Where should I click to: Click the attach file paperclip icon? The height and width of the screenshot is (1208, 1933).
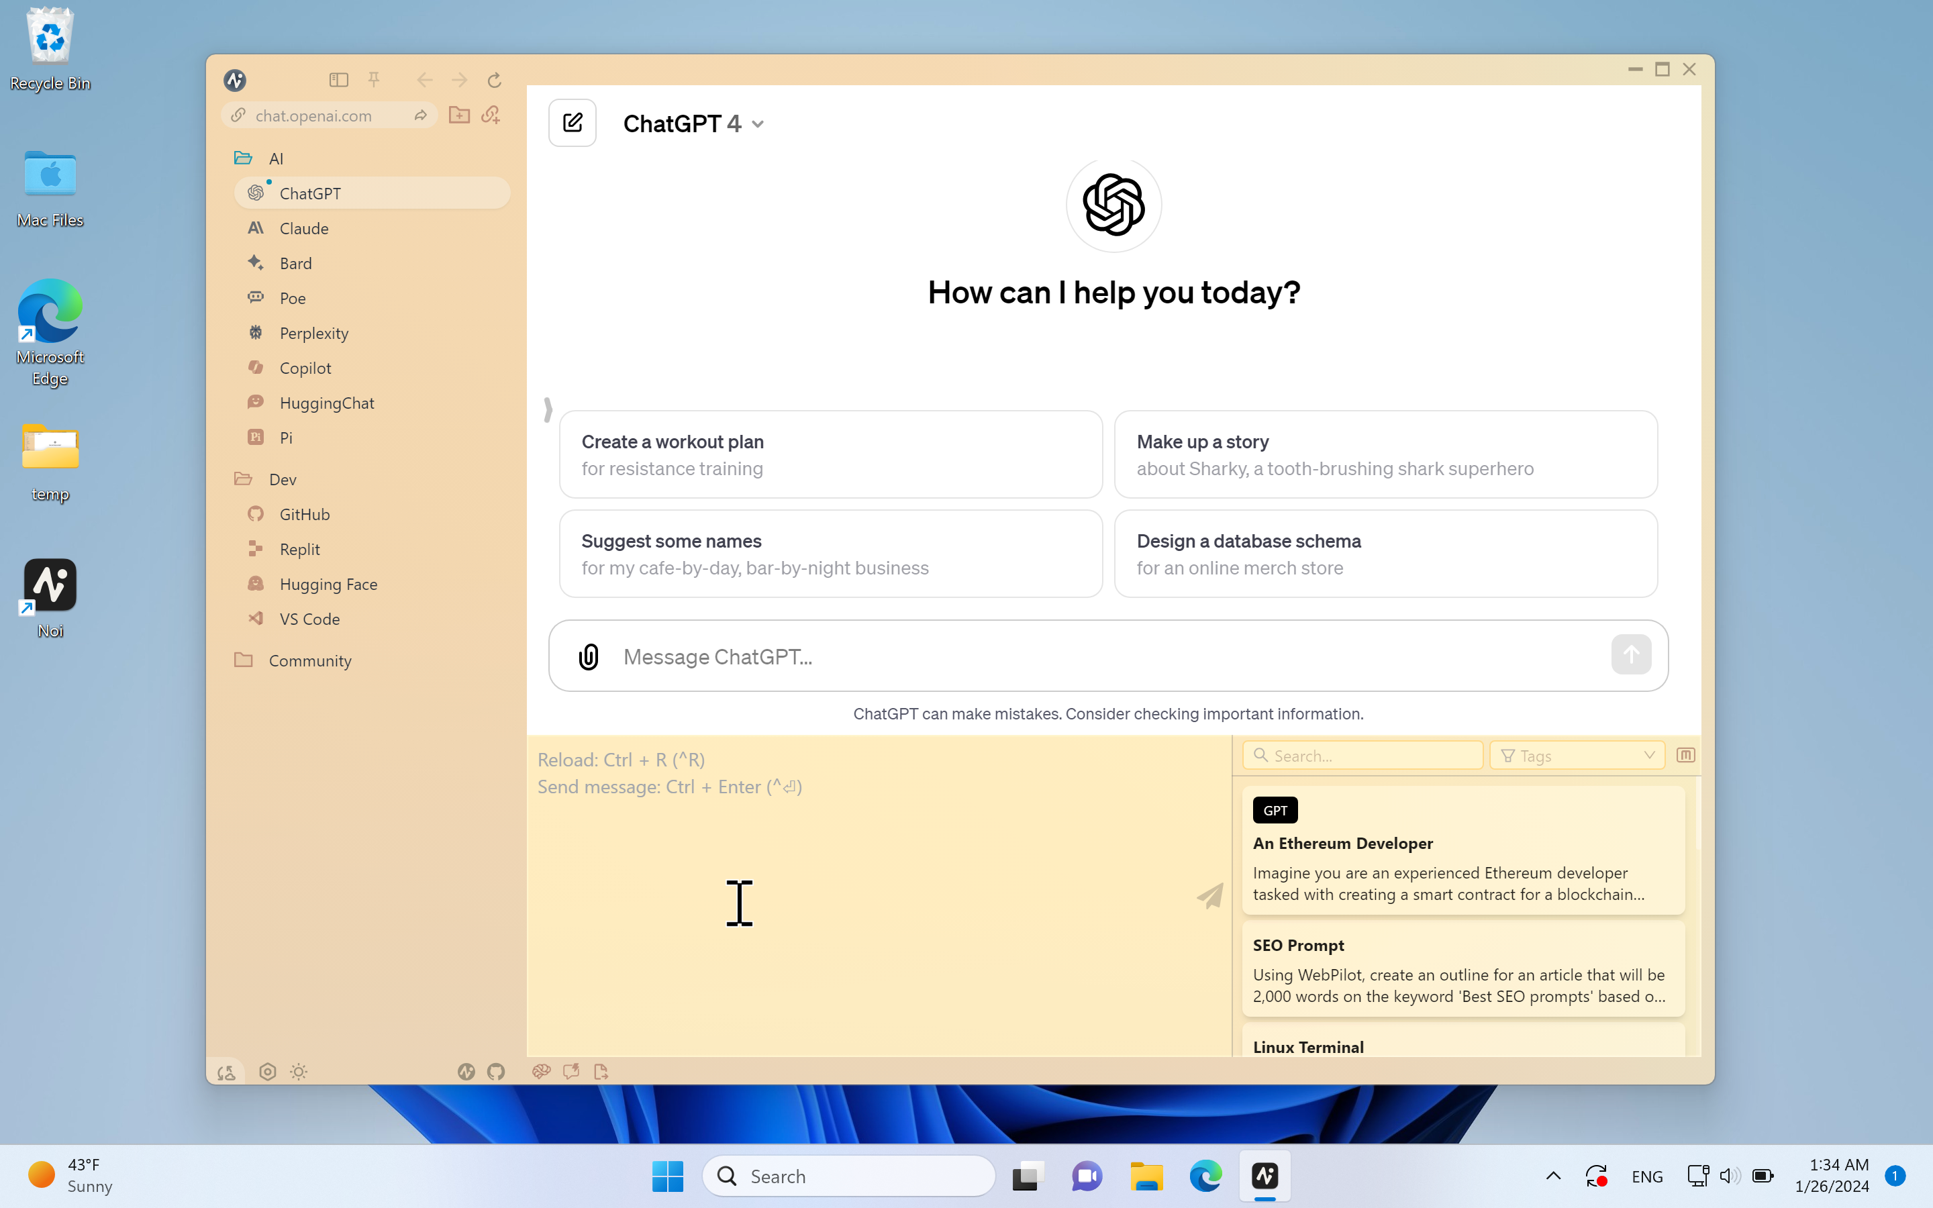tap(589, 656)
